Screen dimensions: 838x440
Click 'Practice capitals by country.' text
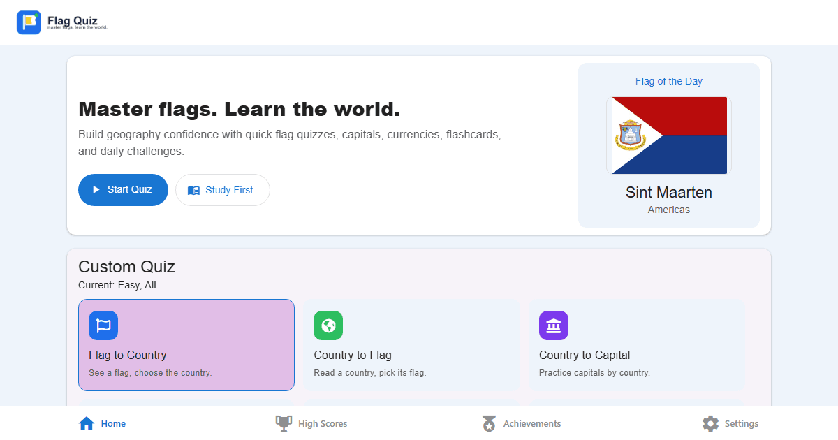pyautogui.click(x=594, y=373)
